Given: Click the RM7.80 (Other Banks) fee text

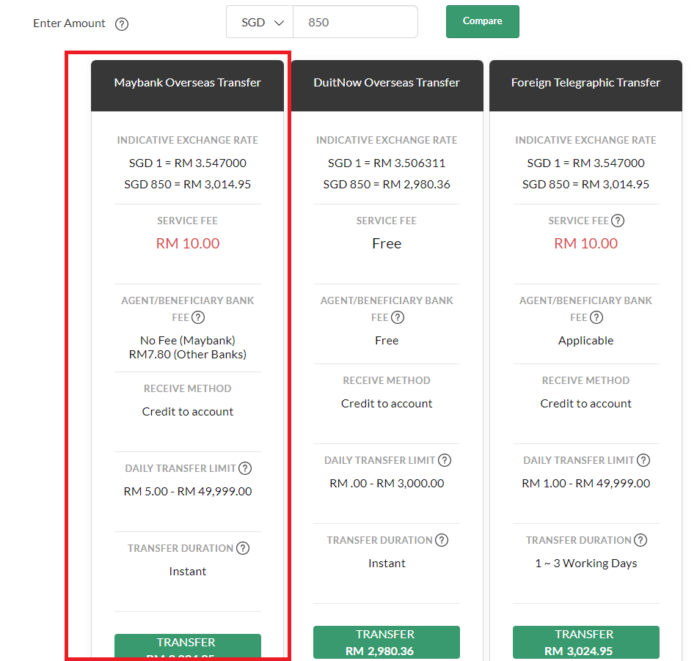Looking at the screenshot, I should tap(188, 355).
